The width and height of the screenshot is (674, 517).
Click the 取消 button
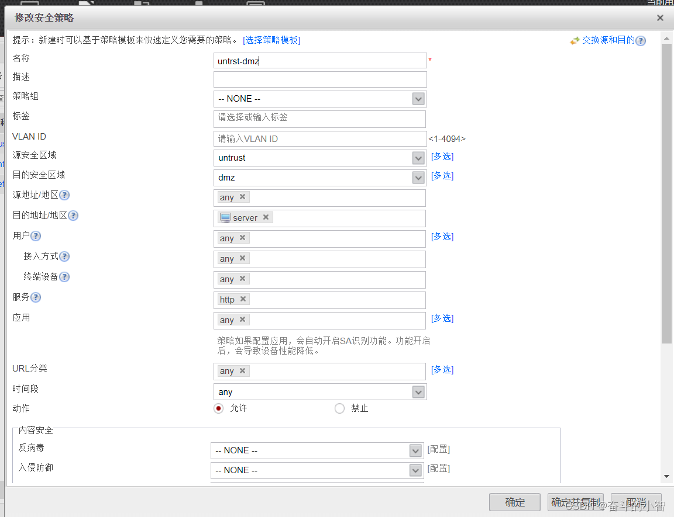636,502
